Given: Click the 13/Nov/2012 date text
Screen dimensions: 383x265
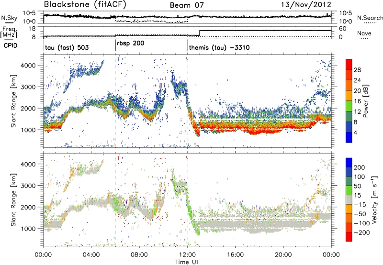Looking at the screenshot, I should click(x=306, y=5).
